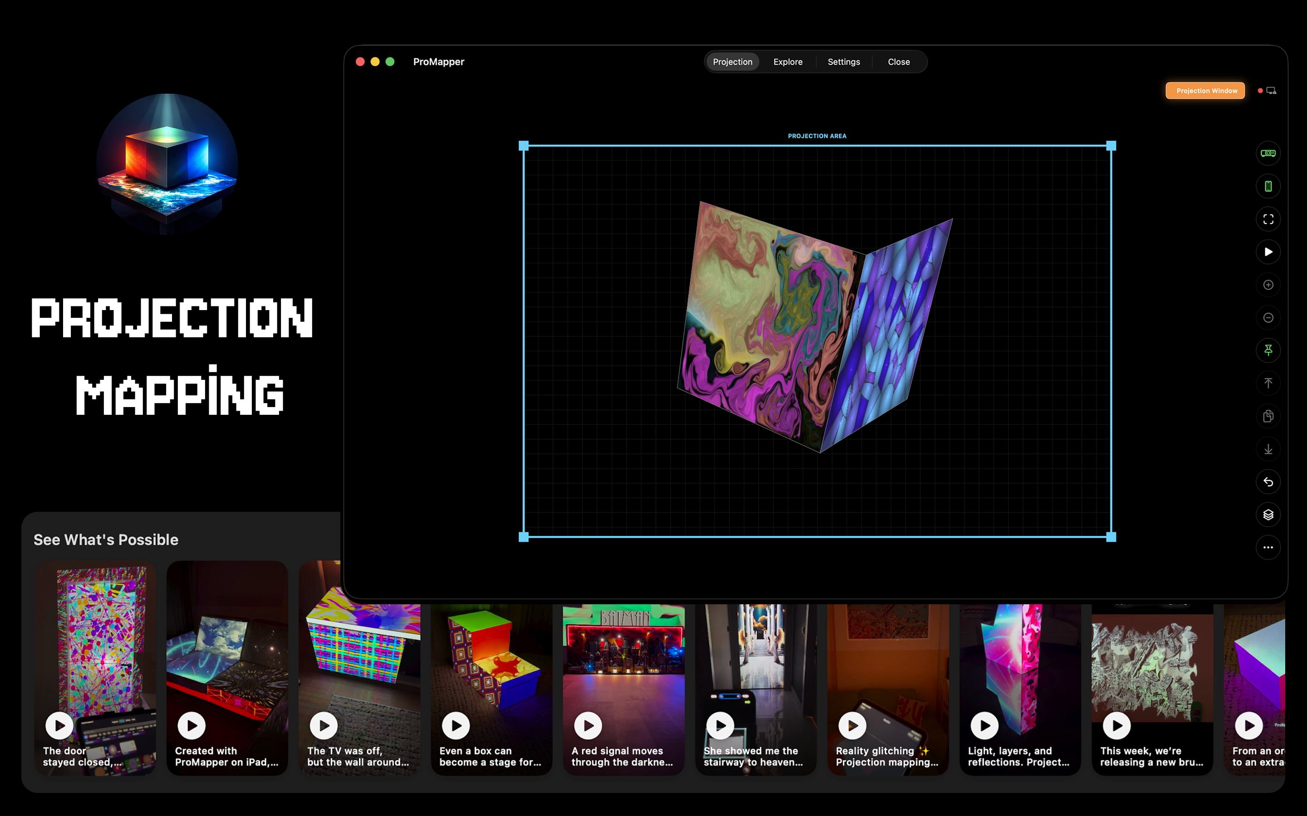Switch to the Projection tab
This screenshot has height=816, width=1307.
click(732, 62)
